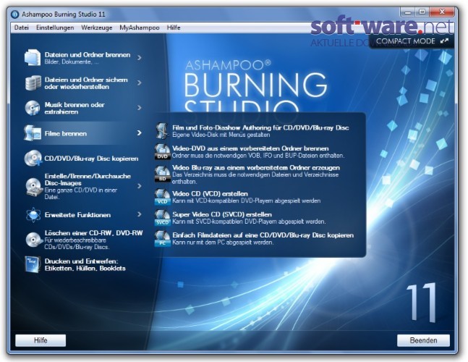Image resolution: width=468 pixels, height=362 pixels.
Task: Click text 'Bilder, Dokumente, ...'
Action: tap(72, 62)
